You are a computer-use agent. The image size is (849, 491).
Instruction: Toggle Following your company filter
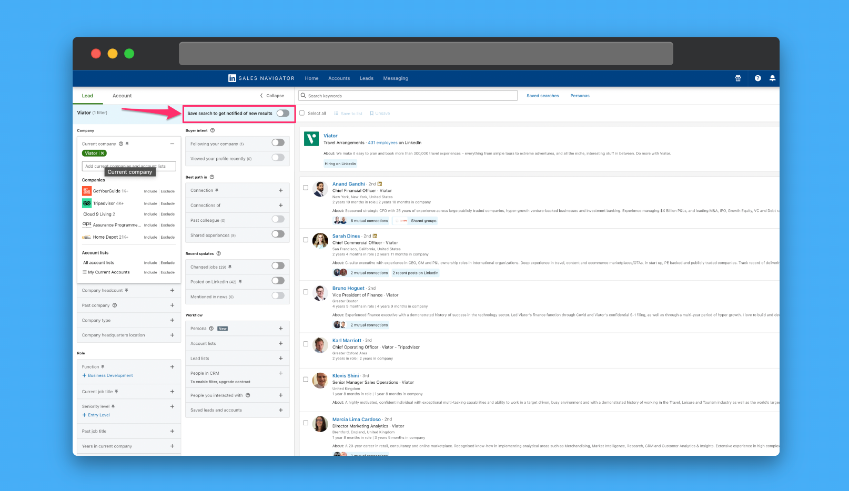point(278,142)
